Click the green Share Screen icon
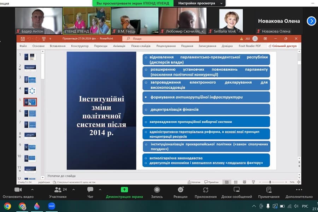This screenshot has height=212, width=318. [x=124, y=190]
